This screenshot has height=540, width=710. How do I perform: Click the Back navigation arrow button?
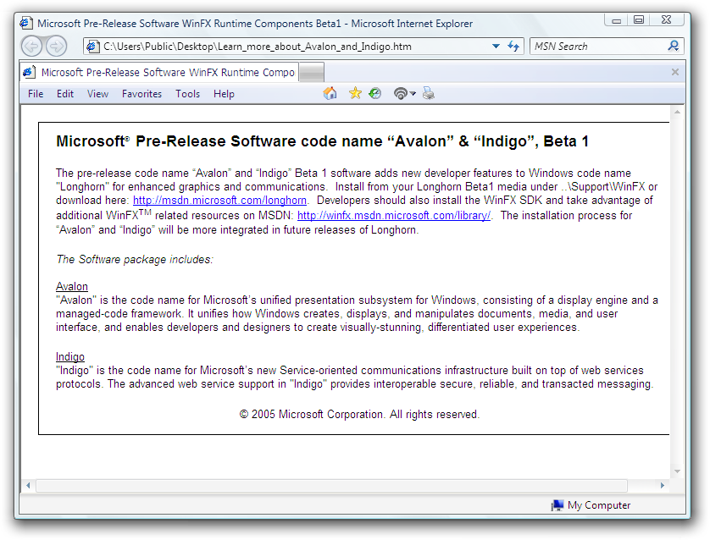(x=31, y=46)
